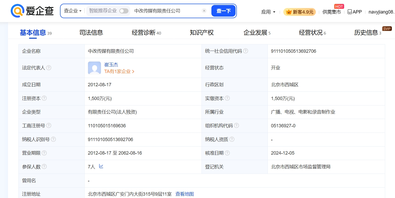Expand the 查企业 search type dropdown
Viewport: 395px width, 198px height.
[x=73, y=11]
